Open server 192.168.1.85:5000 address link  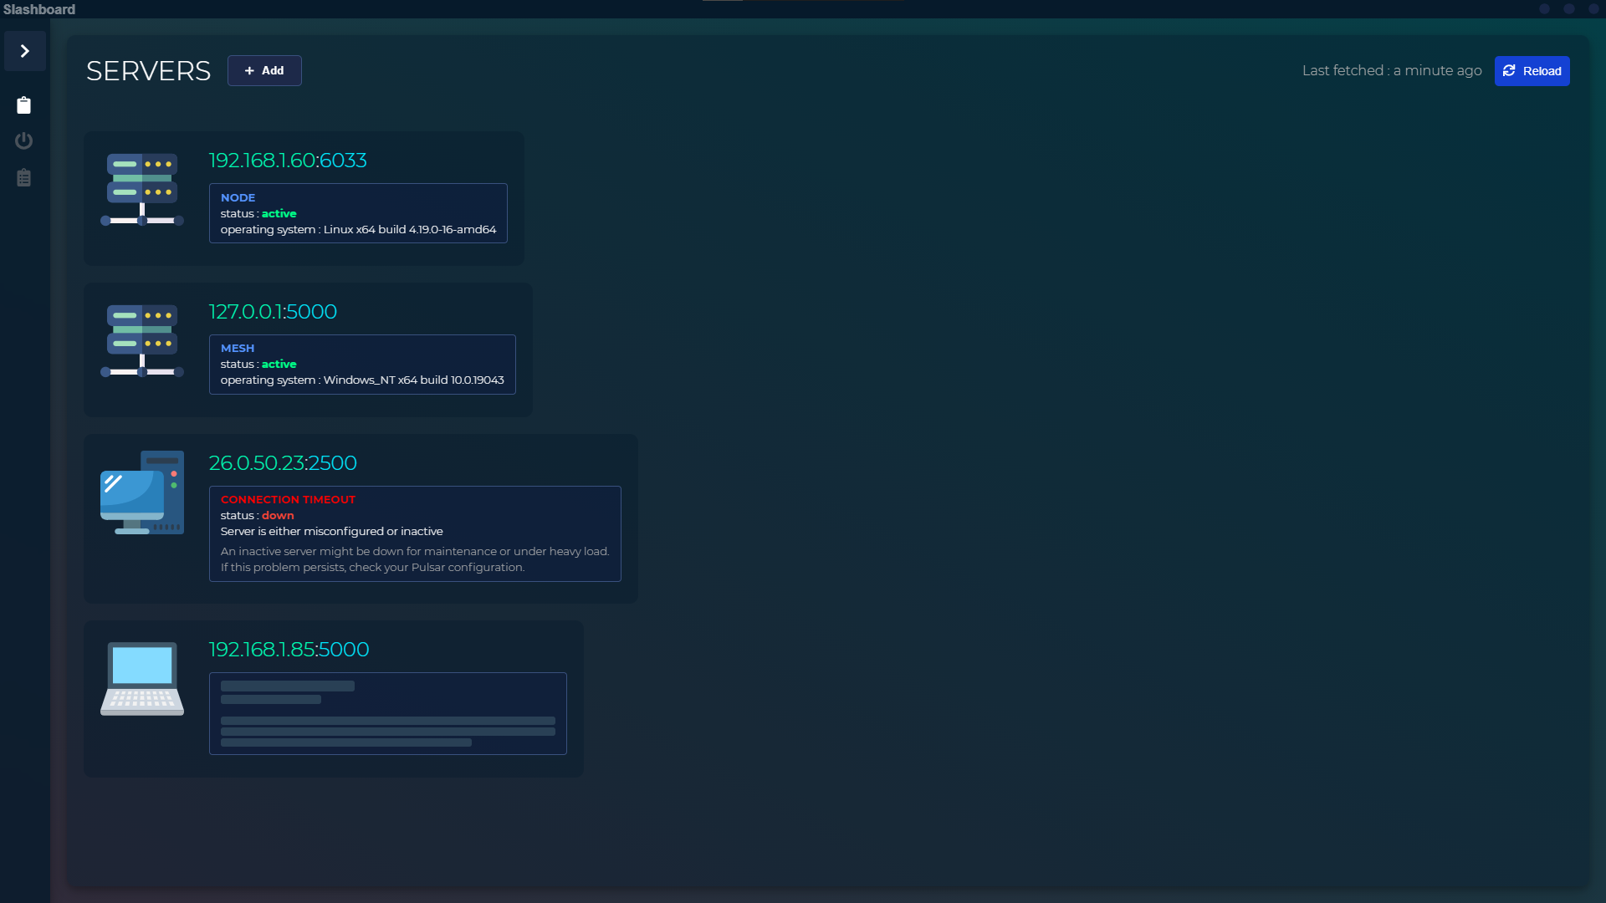[288, 650]
